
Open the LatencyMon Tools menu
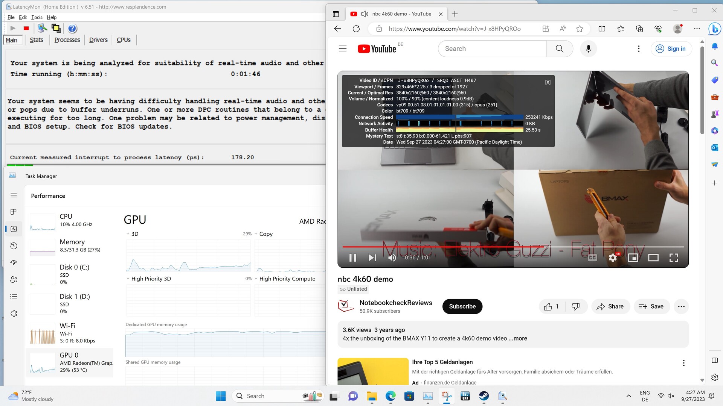point(37,17)
